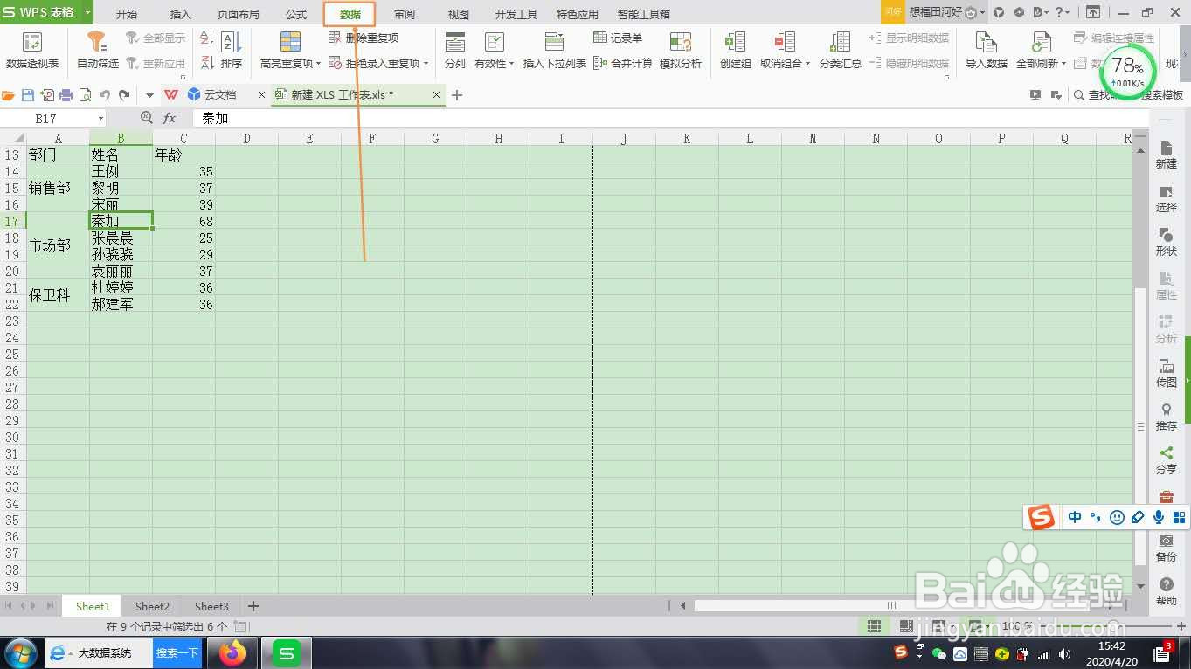Open the 分列 text-to-columns tool
The width and height of the screenshot is (1191, 669).
454,51
